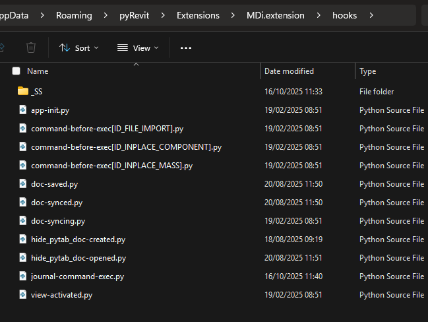Sort files by Name column

pos(38,71)
